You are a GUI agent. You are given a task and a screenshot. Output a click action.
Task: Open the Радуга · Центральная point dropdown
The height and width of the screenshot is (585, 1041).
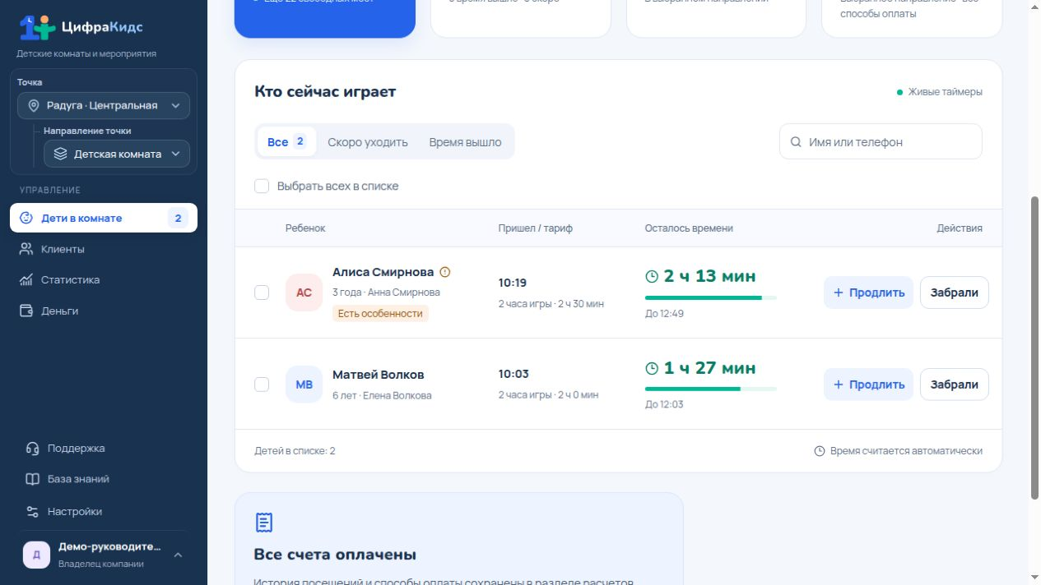click(104, 106)
